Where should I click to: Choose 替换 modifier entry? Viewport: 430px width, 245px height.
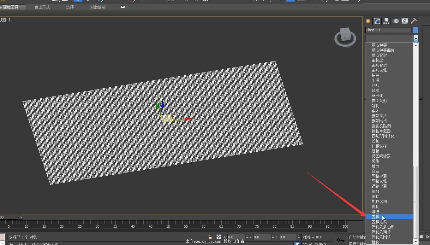[390, 151]
